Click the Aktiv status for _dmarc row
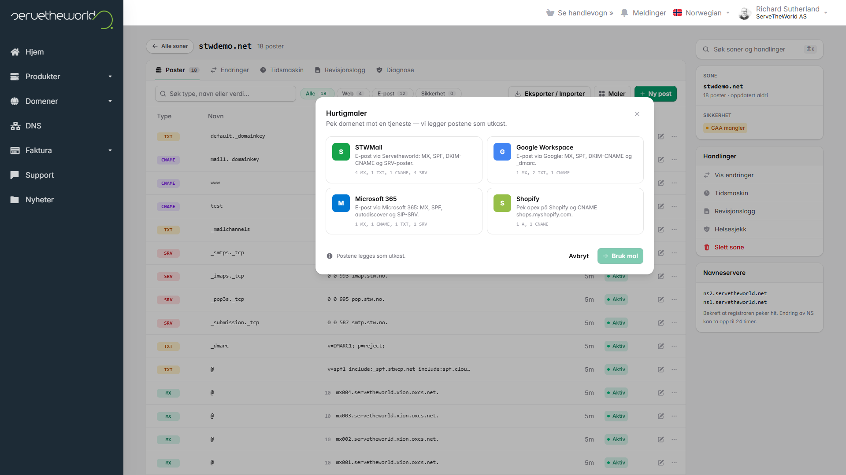Image resolution: width=846 pixels, height=475 pixels. [616, 346]
